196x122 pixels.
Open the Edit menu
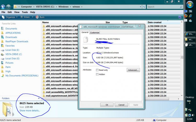pyautogui.click(x=10, y=12)
